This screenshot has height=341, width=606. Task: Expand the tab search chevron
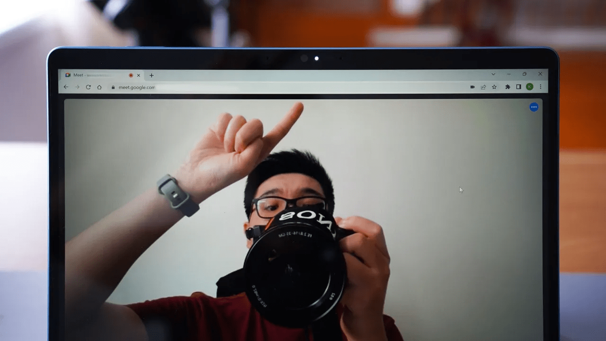click(x=493, y=74)
